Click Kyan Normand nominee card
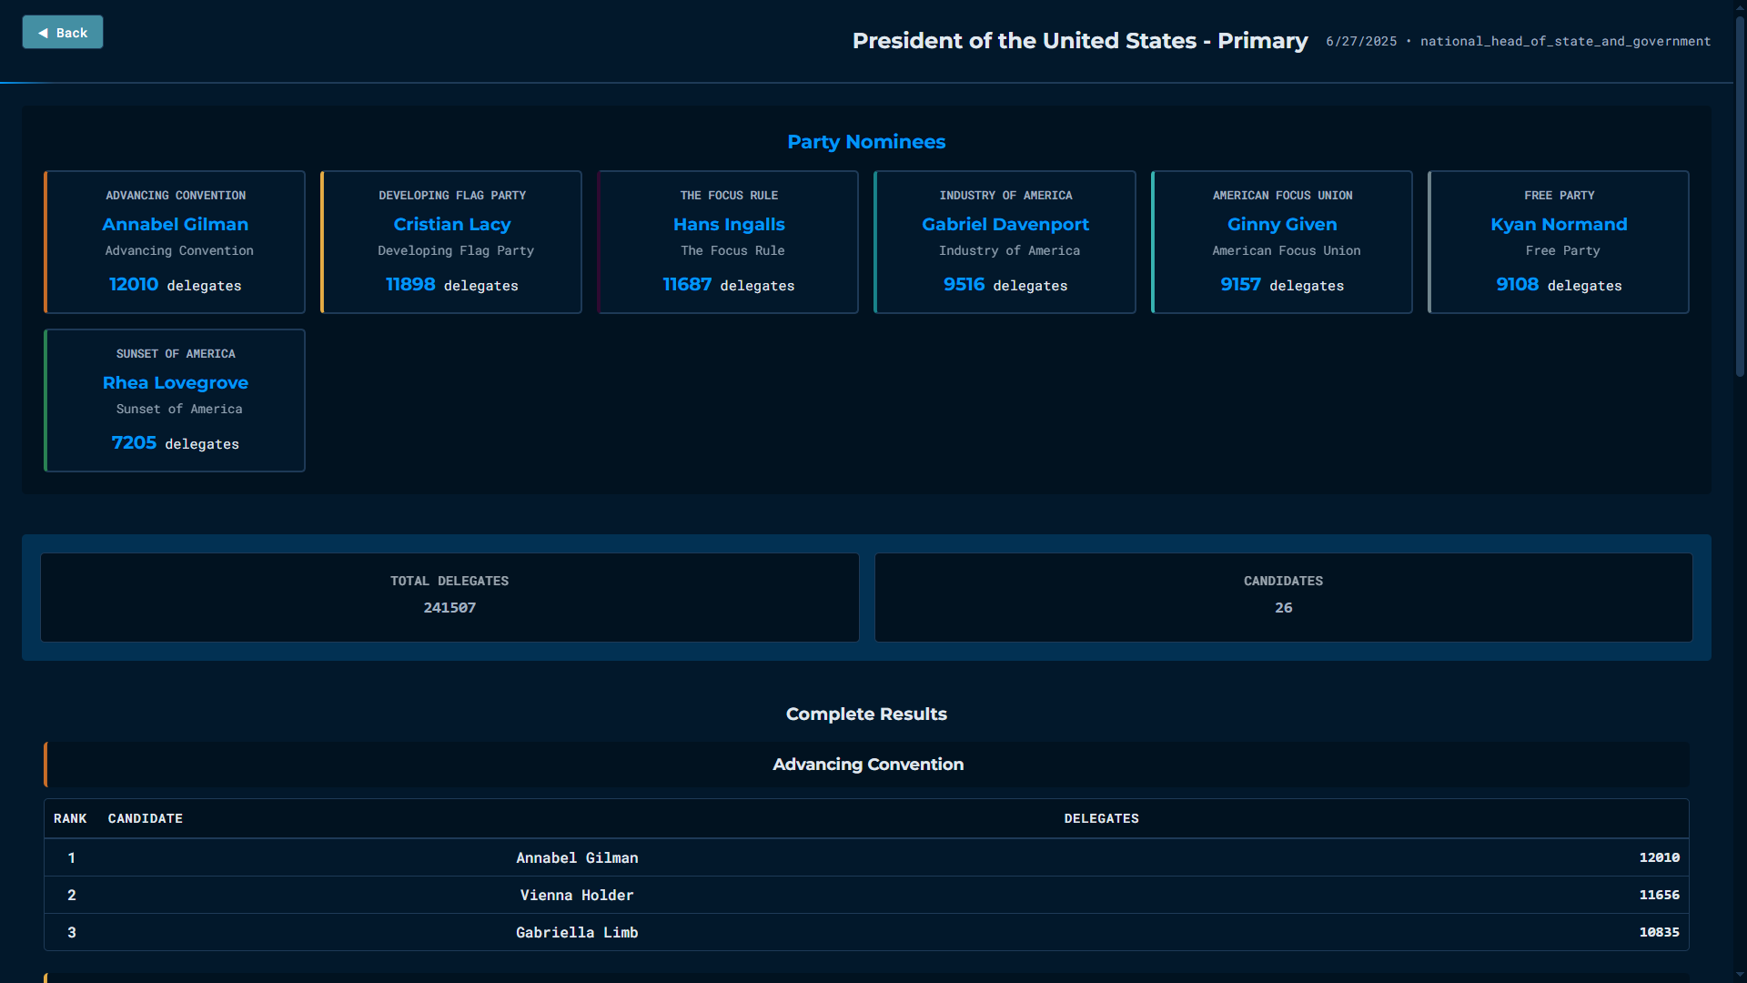1747x983 pixels. click(1558, 242)
